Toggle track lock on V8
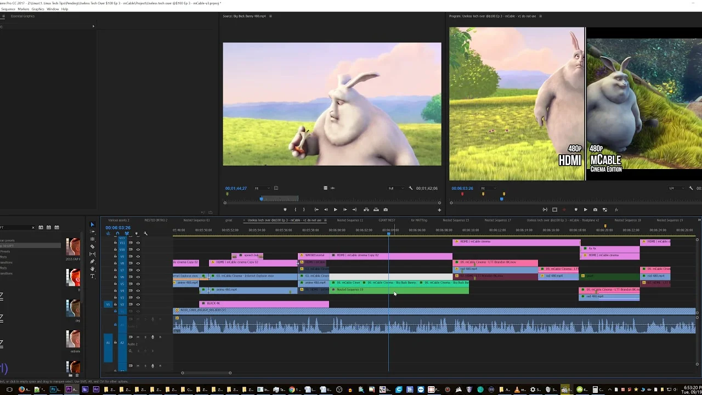 point(115,263)
